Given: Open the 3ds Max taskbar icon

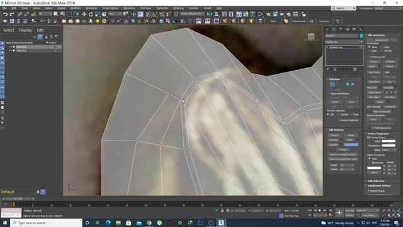Looking at the screenshot, I should point(221,223).
